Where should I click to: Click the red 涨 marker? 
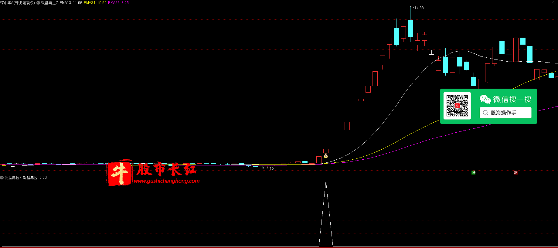click(515, 172)
